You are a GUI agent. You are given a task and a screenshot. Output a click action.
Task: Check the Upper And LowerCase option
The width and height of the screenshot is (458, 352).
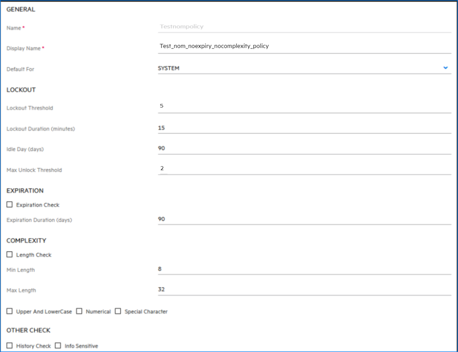tap(8, 311)
